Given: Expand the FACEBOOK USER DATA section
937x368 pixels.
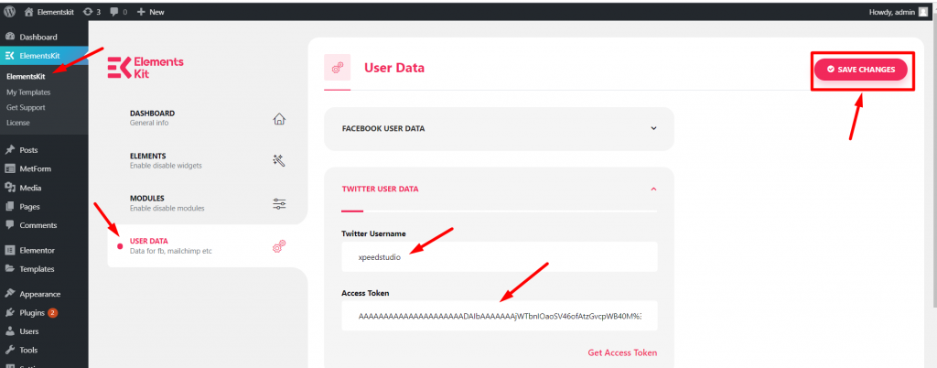Looking at the screenshot, I should [499, 128].
